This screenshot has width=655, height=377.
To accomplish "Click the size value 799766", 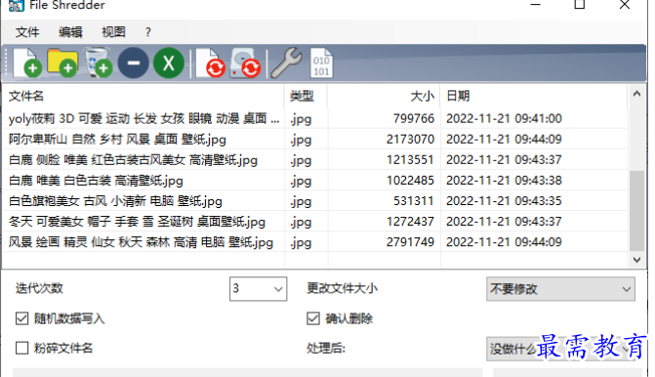I will (414, 119).
